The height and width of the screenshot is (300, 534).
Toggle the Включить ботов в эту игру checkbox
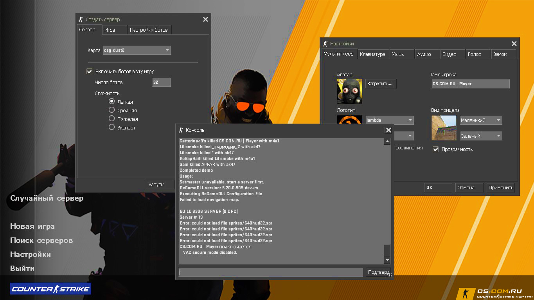[90, 72]
